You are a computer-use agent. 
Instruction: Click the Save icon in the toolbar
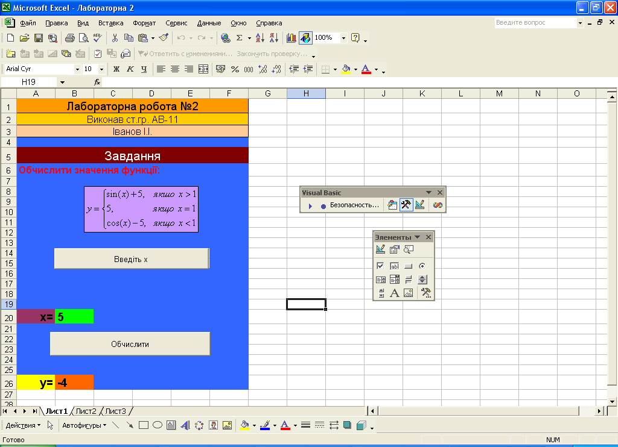click(x=38, y=38)
